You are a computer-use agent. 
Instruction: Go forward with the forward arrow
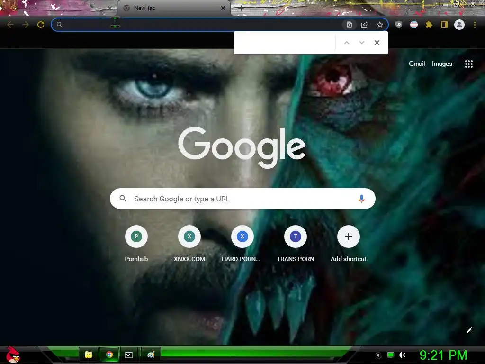click(26, 25)
